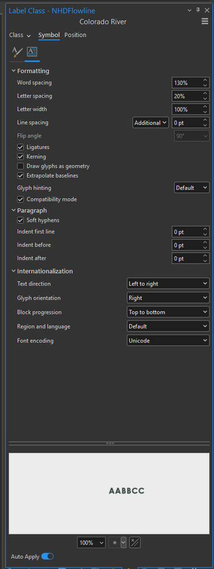Viewport: 214px width, 569px height.
Task: Decrease Word spacing with down arrow
Action: tap(205, 85)
